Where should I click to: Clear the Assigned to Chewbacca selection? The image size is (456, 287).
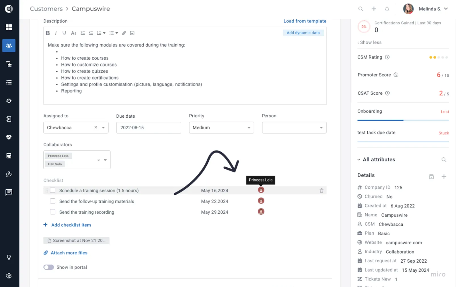(x=96, y=127)
